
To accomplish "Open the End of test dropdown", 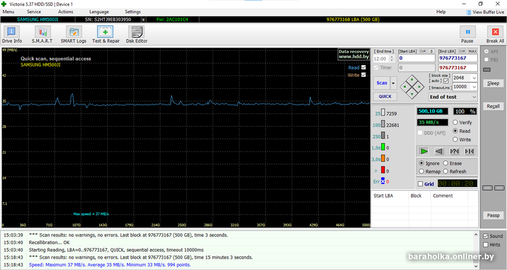I will click(474, 97).
